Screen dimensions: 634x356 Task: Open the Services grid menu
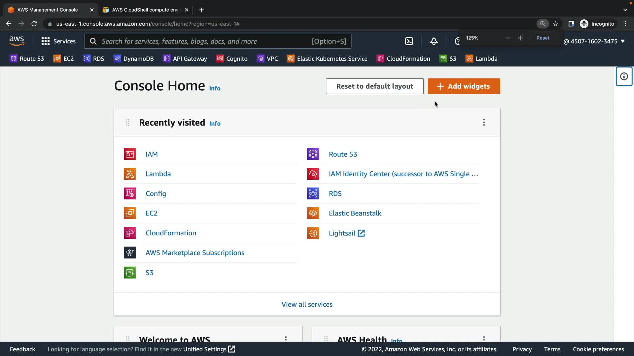tap(58, 41)
